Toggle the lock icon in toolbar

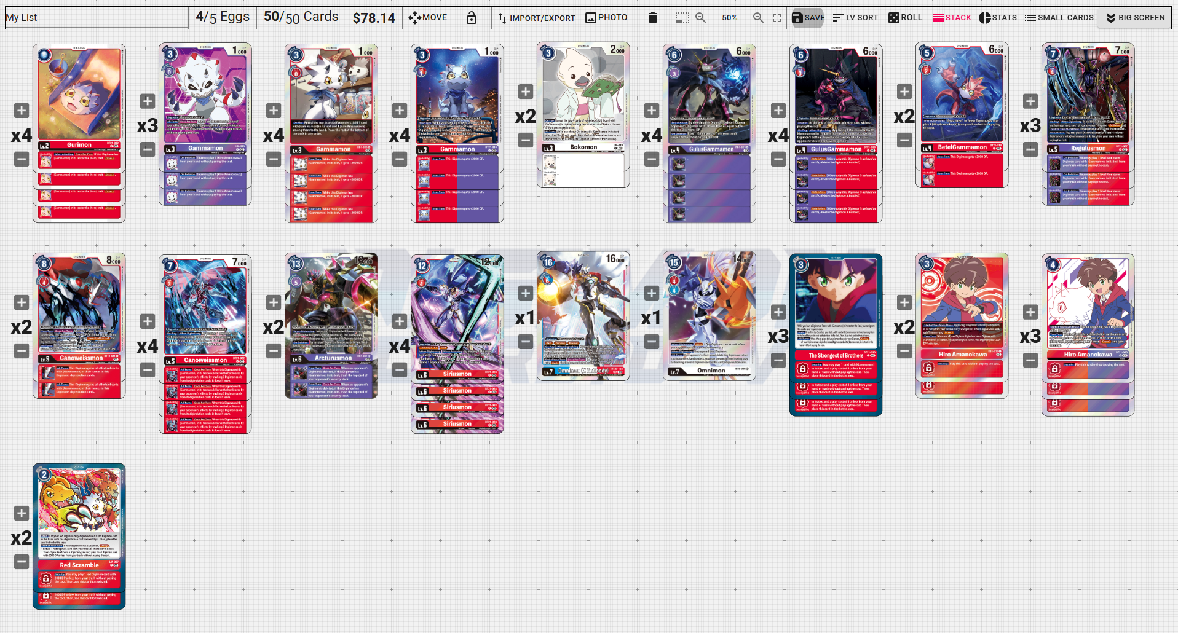point(472,18)
